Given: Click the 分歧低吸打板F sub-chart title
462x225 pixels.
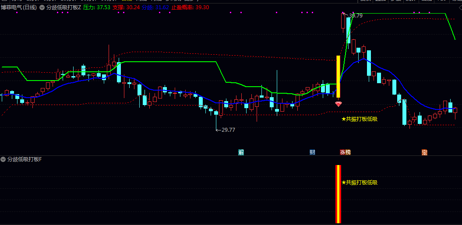Looking at the screenshot, I should [25, 160].
